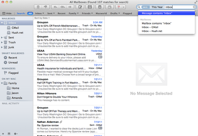Click Flagged in favorites bar
198x136 pixels.
click(127, 13)
